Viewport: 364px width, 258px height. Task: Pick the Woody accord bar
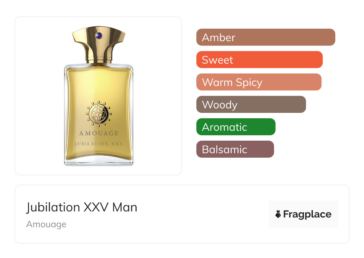251,105
